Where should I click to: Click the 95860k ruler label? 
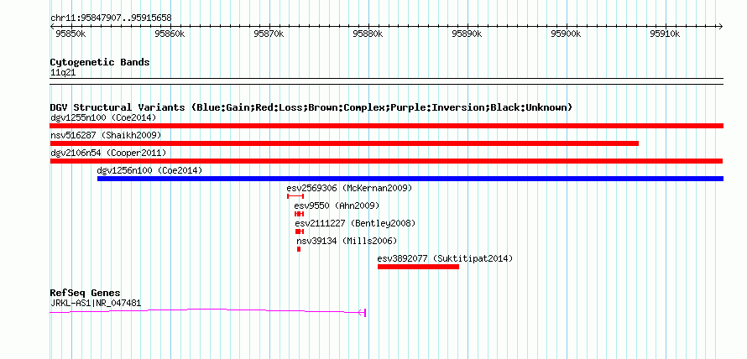[170, 34]
